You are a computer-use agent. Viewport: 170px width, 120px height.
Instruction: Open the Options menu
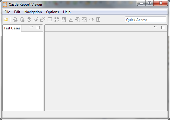[x=52, y=12]
